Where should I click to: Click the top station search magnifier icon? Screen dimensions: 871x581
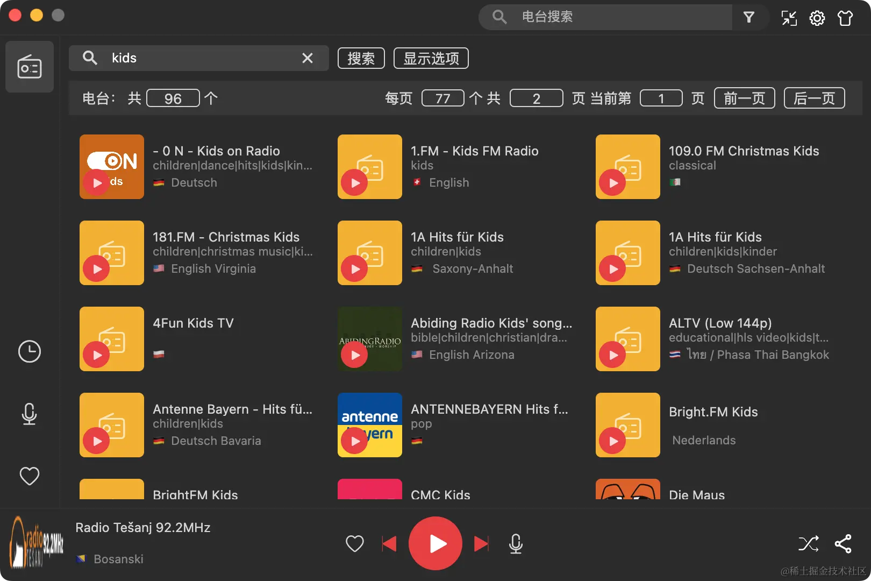click(499, 17)
